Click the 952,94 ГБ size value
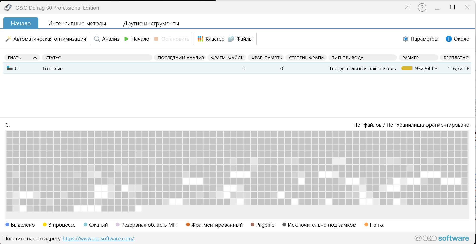Screen dimensions: 476x244 [x=426, y=68]
